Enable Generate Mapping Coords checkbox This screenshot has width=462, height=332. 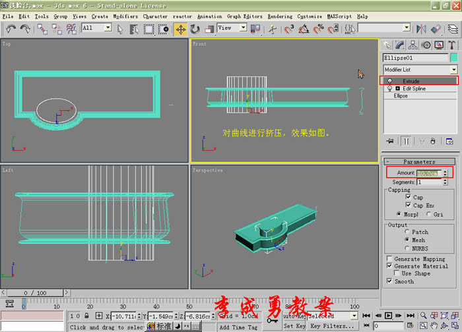389,258
